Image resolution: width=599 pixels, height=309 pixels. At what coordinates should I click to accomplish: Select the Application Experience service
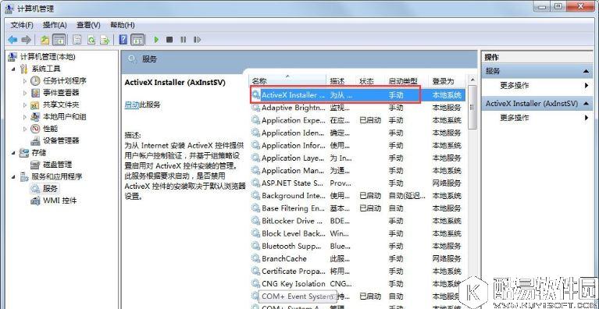point(358,120)
